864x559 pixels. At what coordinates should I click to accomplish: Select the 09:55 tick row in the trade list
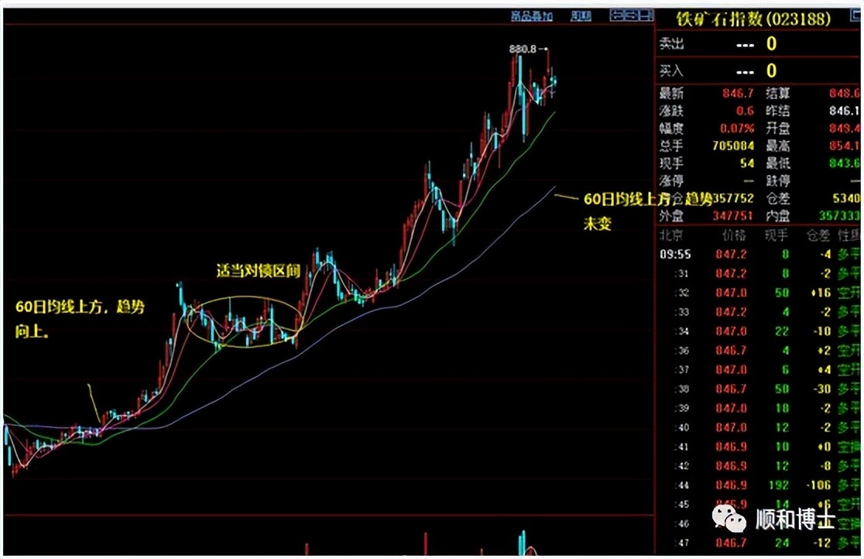[x=755, y=254]
